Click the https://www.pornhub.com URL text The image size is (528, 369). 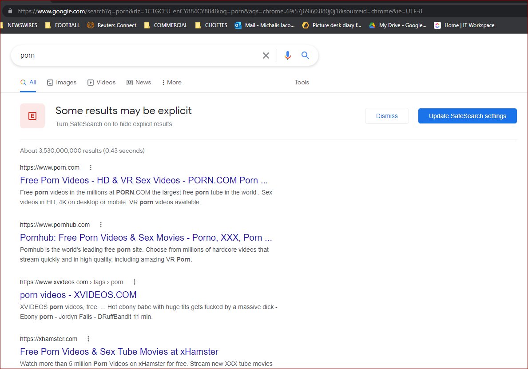[55, 225]
